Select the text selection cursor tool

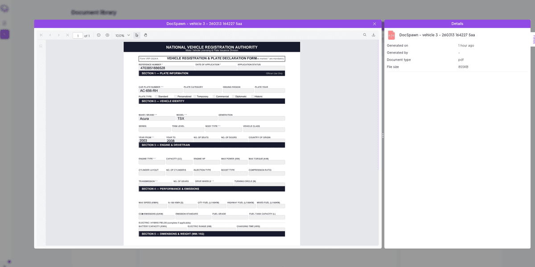pos(136,35)
